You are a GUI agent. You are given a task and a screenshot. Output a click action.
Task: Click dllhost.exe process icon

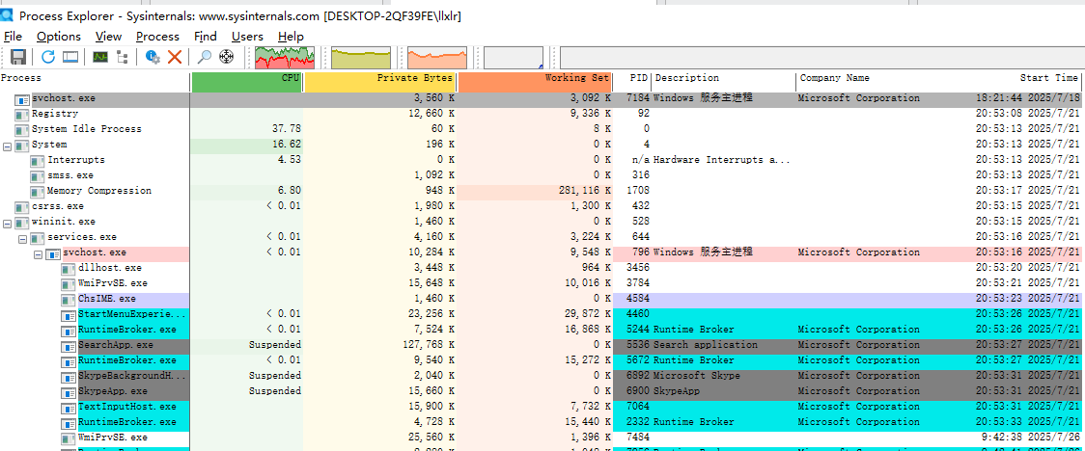(x=68, y=268)
